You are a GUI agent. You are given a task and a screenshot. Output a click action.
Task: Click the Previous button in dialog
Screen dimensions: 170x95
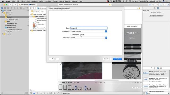(107, 59)
